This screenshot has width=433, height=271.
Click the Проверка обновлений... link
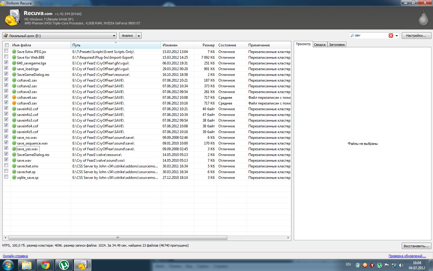point(407,256)
